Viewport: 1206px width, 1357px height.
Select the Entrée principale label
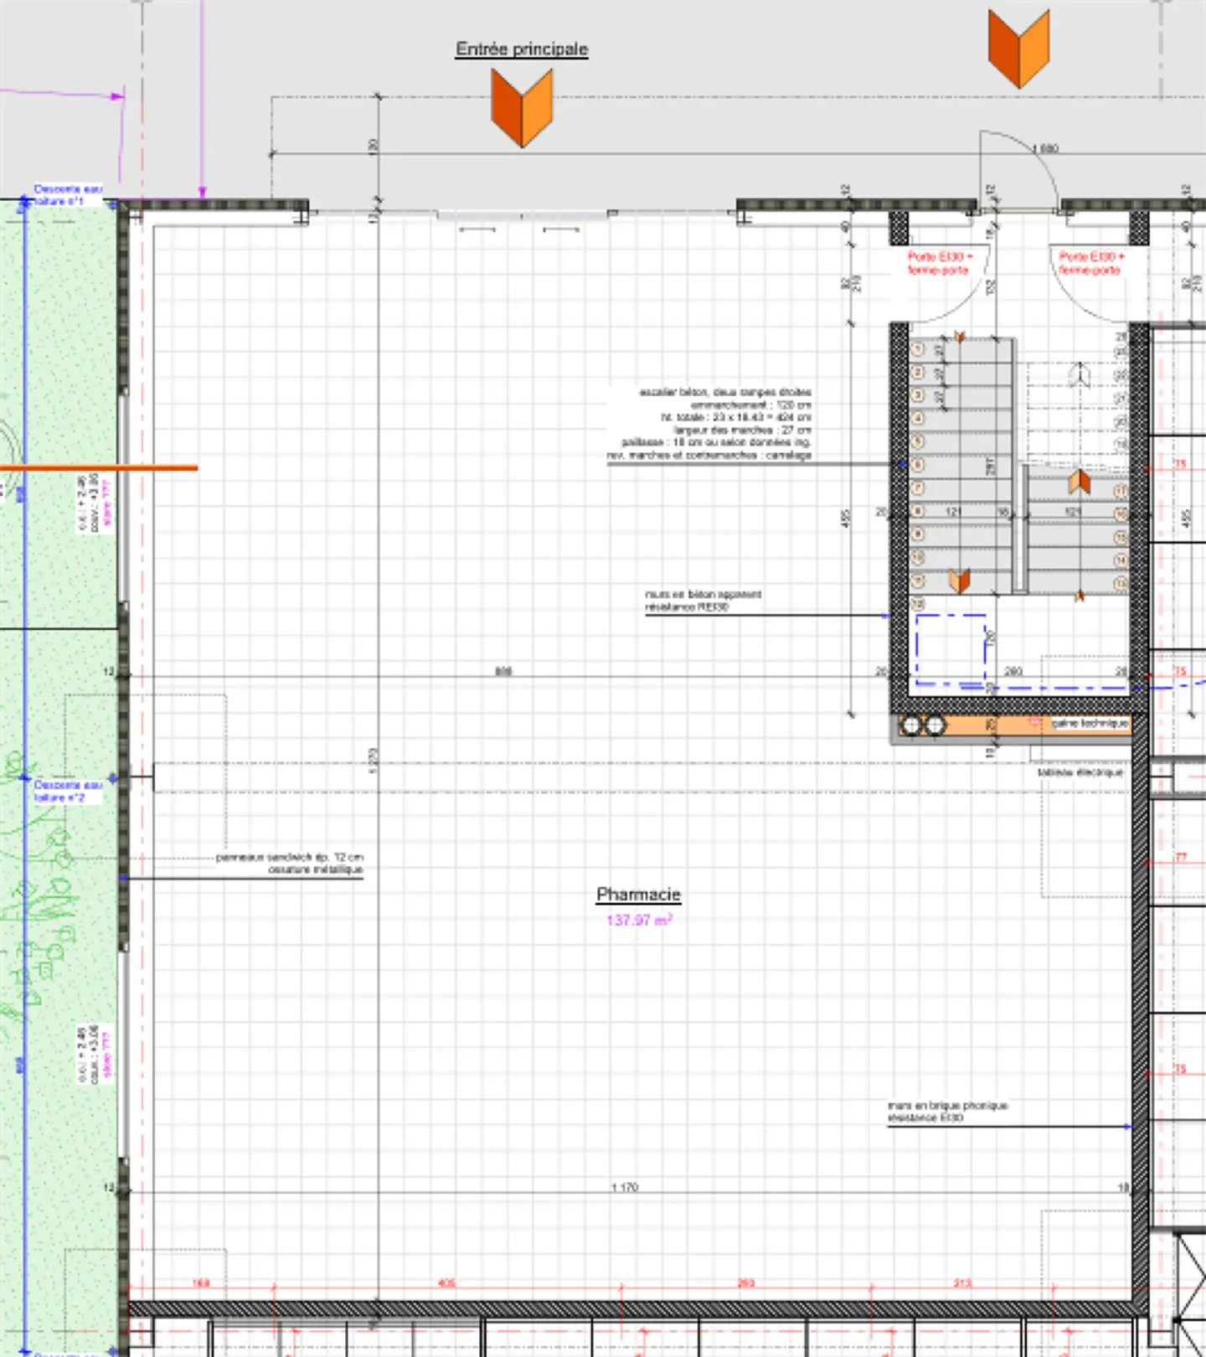click(x=522, y=49)
